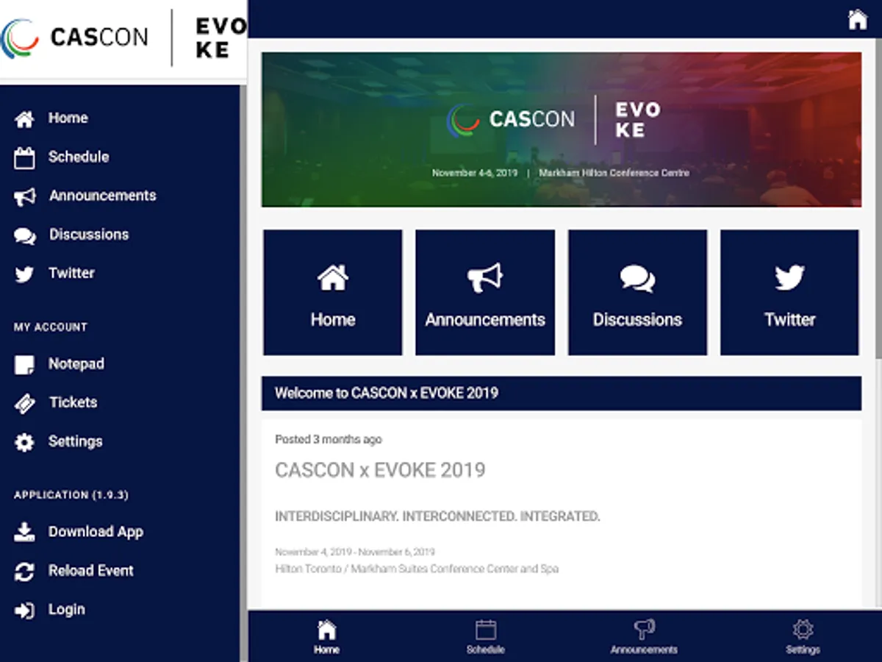Select Announcements in the sidebar menu
882x662 pixels.
click(103, 196)
